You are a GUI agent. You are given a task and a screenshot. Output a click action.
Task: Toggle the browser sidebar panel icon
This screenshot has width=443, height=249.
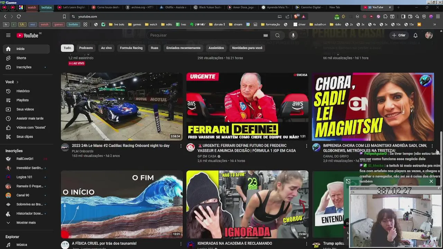click(x=403, y=16)
